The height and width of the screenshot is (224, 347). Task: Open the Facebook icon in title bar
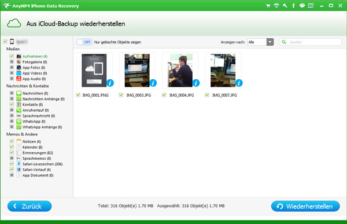click(x=293, y=6)
